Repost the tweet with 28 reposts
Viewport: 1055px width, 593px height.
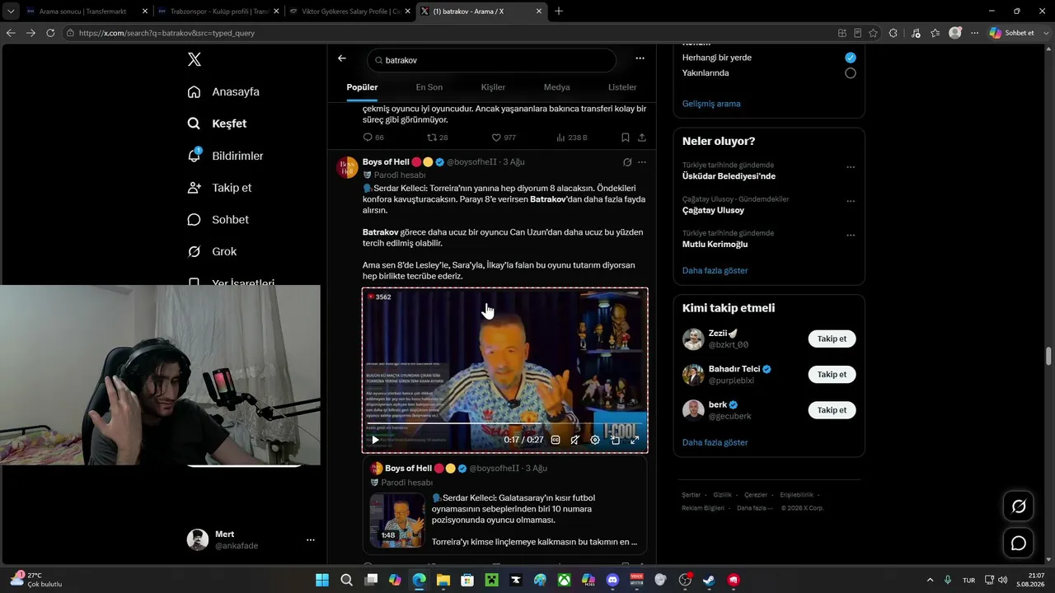click(x=437, y=138)
